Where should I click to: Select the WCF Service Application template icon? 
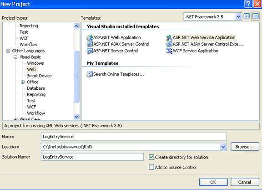point(169,51)
